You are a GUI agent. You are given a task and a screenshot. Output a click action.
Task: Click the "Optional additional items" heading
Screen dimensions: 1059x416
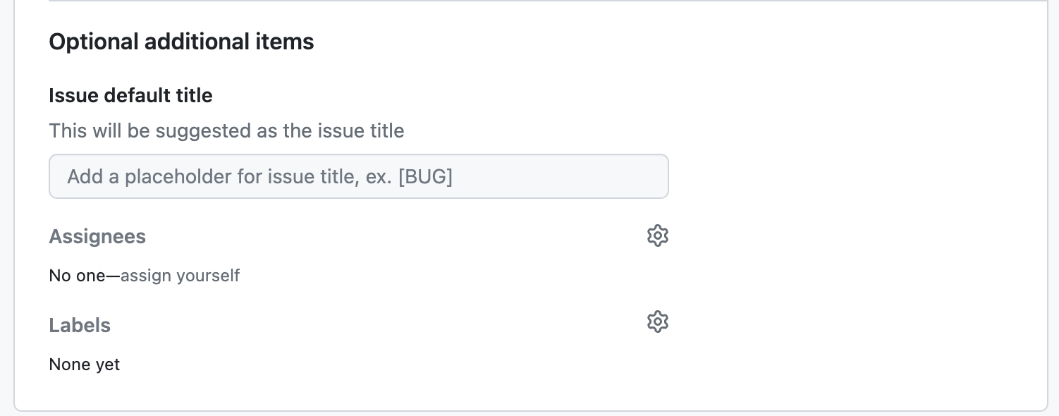pos(181,42)
